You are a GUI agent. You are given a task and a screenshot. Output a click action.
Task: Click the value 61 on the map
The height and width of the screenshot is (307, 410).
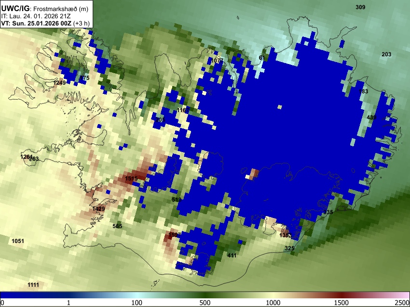(262, 58)
